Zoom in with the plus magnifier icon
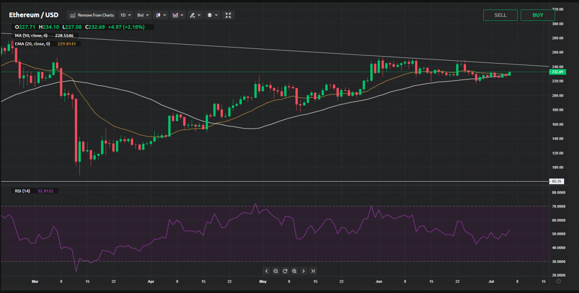Screen dimensions: 579x293 294,271
